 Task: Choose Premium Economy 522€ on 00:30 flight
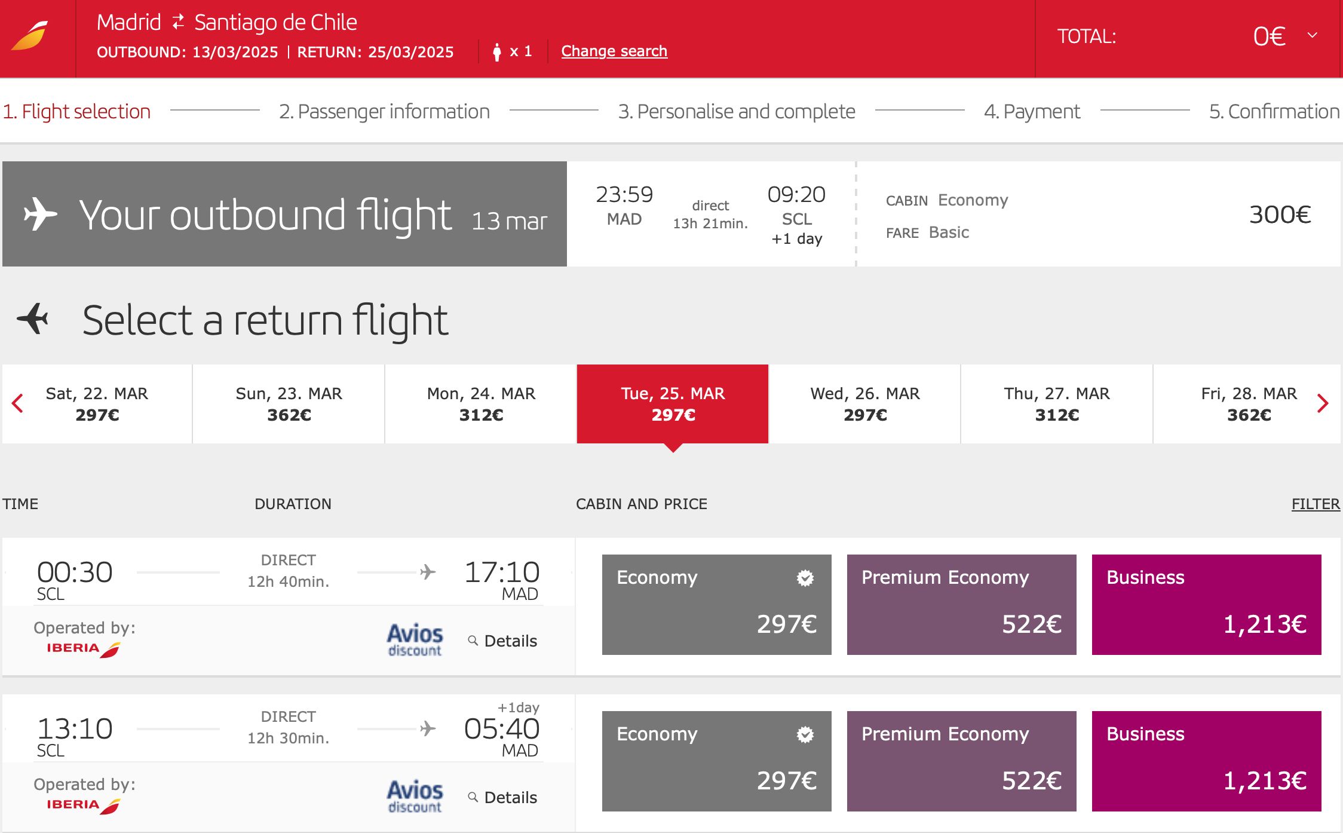pos(962,605)
